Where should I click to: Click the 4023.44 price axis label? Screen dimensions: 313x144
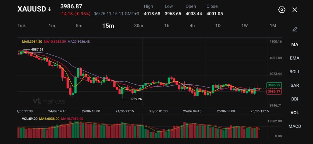click(x=276, y=74)
